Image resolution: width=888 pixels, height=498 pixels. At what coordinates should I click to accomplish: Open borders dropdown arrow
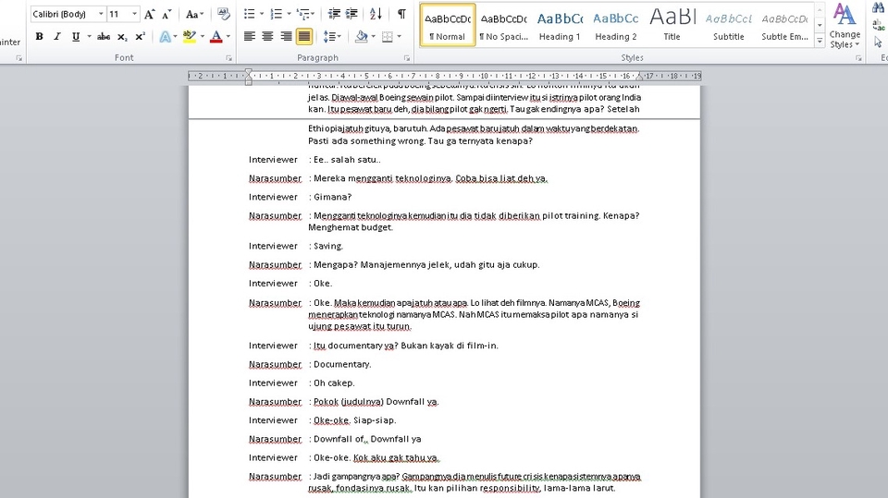(400, 37)
